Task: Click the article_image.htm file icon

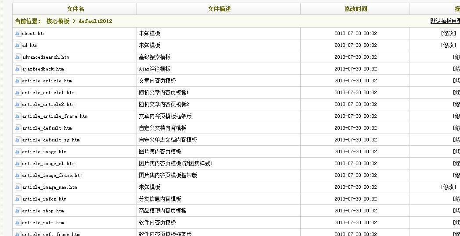Action: [x=18, y=151]
